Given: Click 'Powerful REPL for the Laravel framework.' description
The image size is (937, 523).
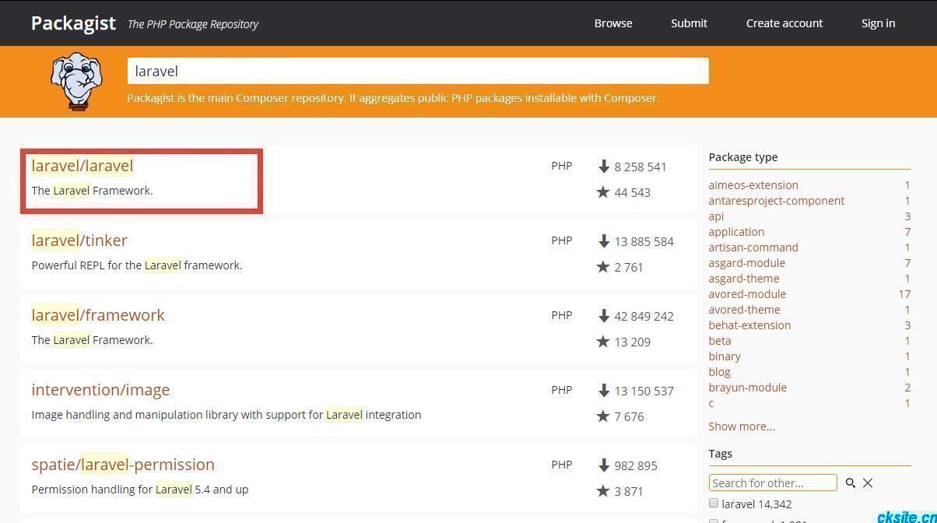Looking at the screenshot, I should point(137,265).
